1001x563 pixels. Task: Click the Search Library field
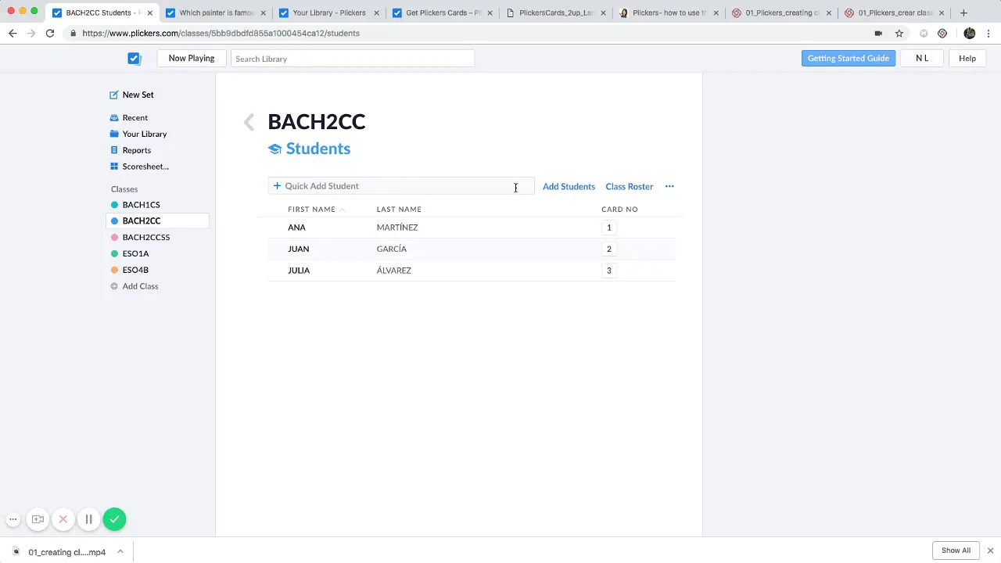(x=353, y=59)
